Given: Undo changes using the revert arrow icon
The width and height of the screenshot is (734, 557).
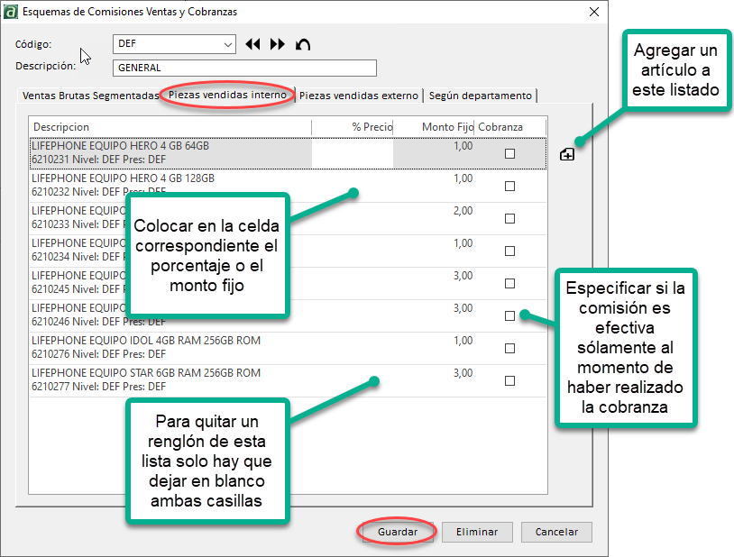Looking at the screenshot, I should click(x=303, y=43).
